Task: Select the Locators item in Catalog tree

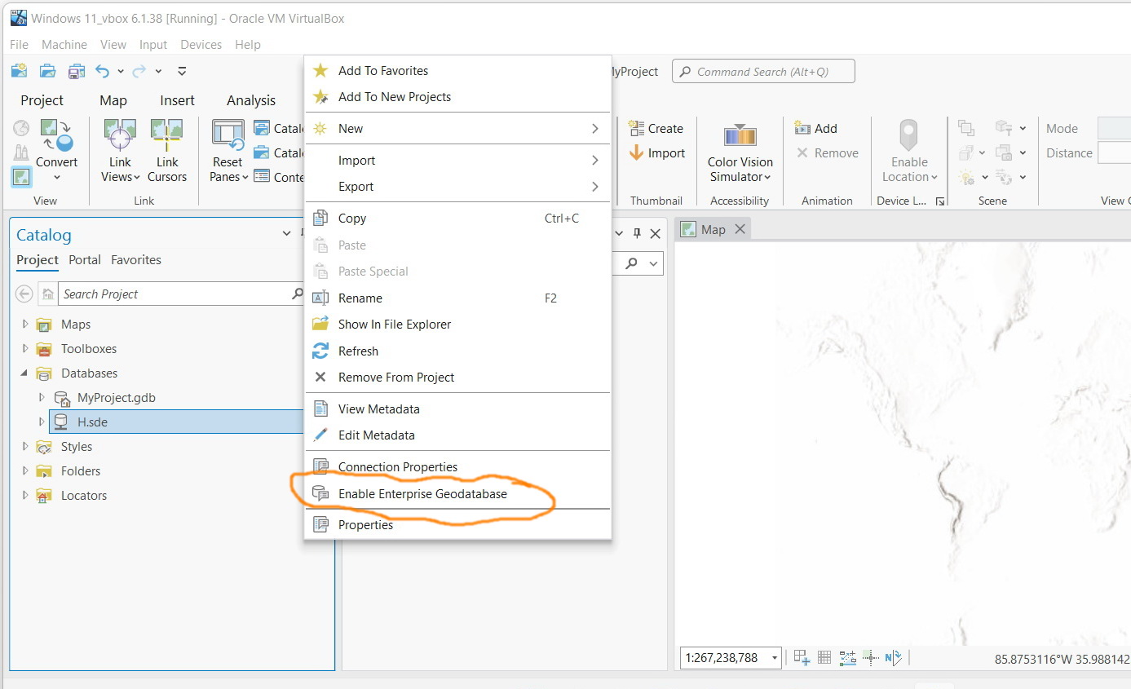Action: pyautogui.click(x=84, y=496)
